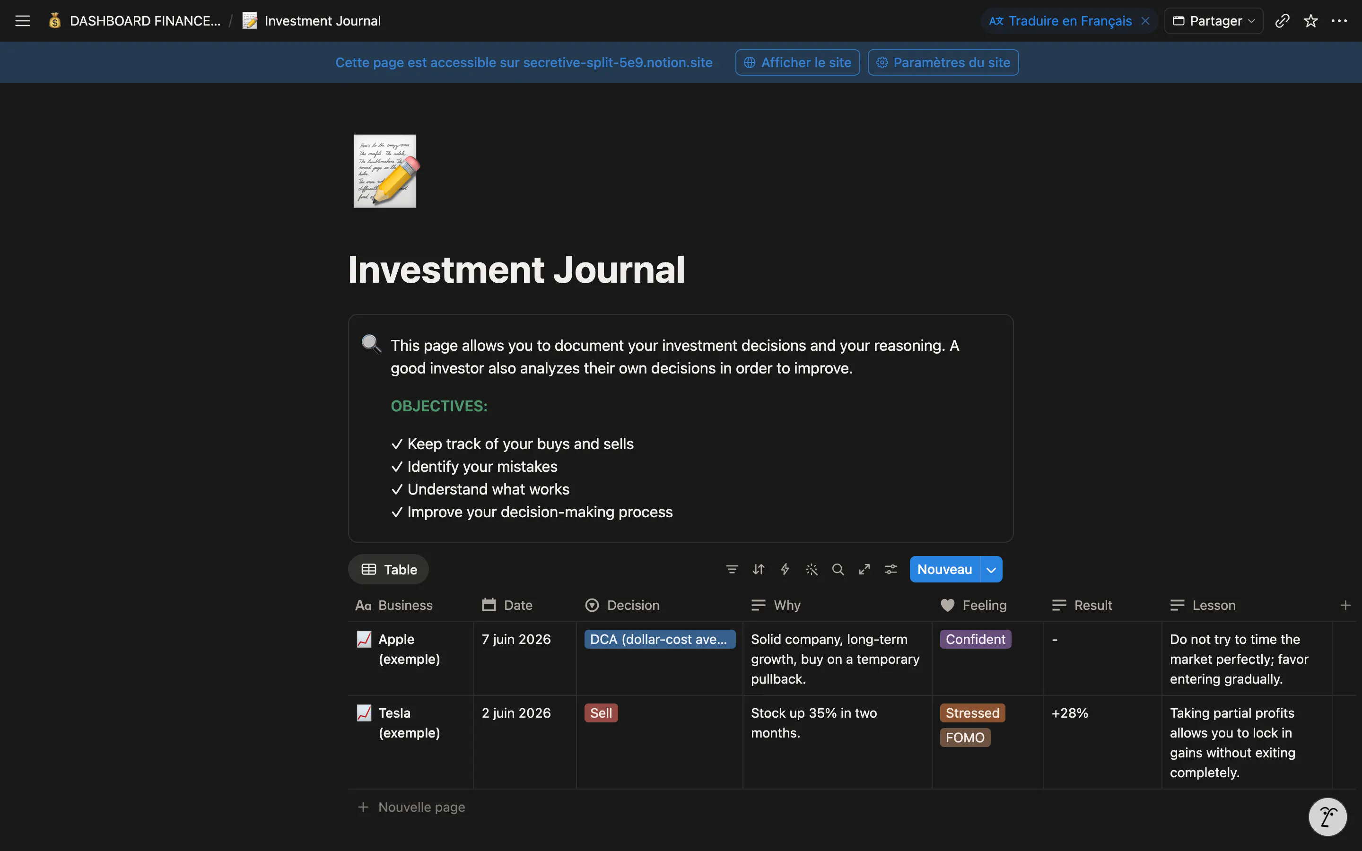
Task: Open the sort arrows icon
Action: pos(758,569)
